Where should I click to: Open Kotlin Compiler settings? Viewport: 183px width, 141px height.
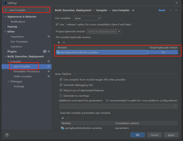click(23, 76)
